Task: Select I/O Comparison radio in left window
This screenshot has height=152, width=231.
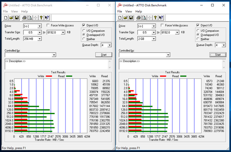Action: pos(84,31)
